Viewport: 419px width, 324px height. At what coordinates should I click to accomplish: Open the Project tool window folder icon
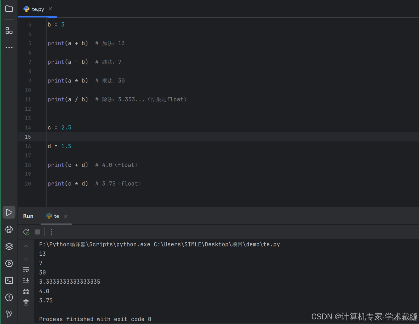pos(9,9)
